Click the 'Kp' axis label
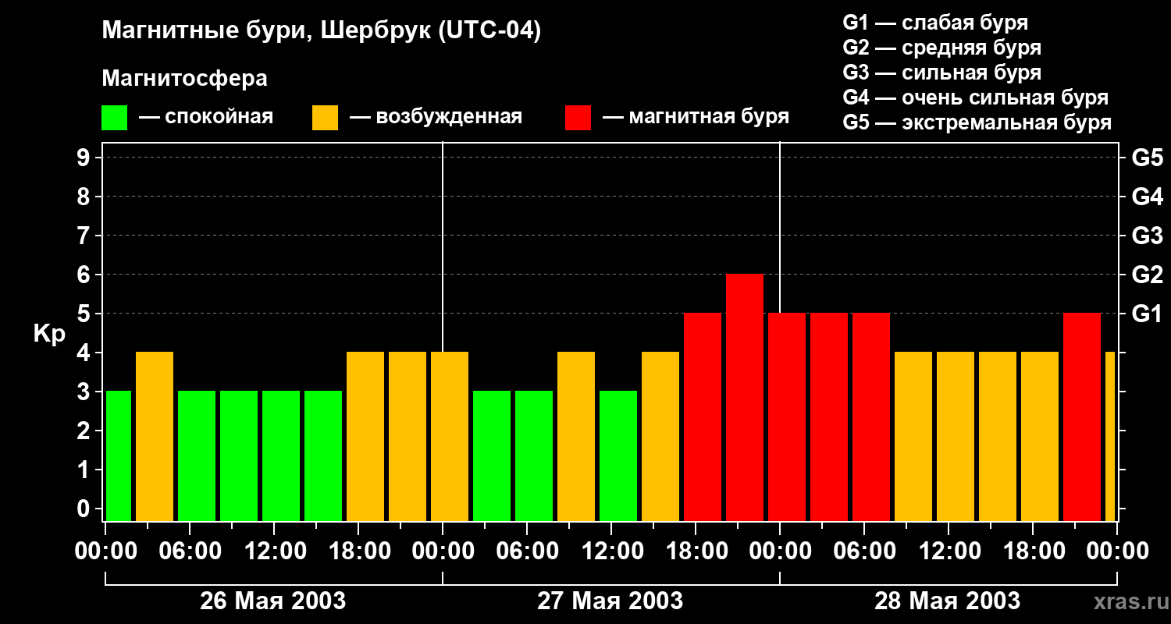The image size is (1171, 624). tap(50, 335)
